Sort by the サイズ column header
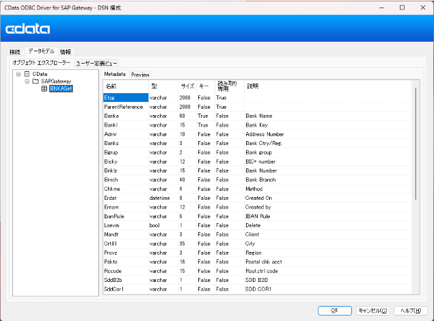This screenshot has width=434, height=321. coord(187,86)
